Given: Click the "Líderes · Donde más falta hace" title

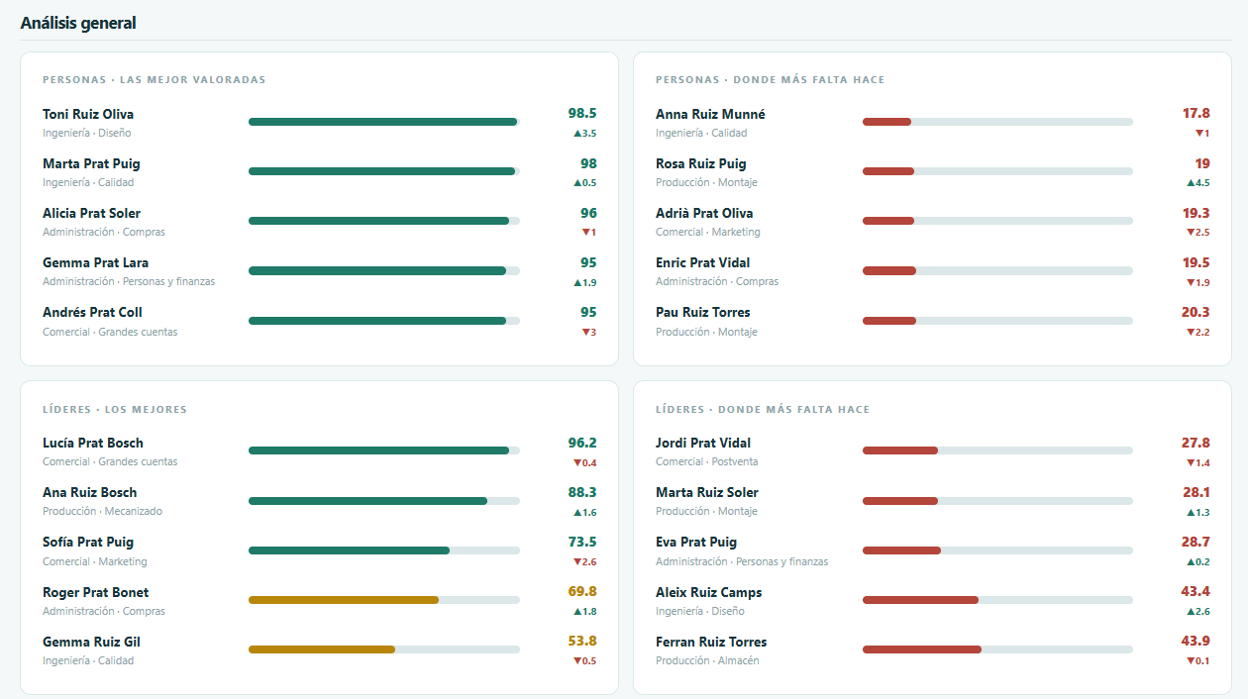Looking at the screenshot, I should tap(763, 410).
